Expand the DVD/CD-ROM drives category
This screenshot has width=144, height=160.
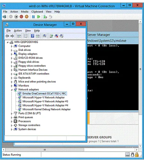click(x=12, y=58)
